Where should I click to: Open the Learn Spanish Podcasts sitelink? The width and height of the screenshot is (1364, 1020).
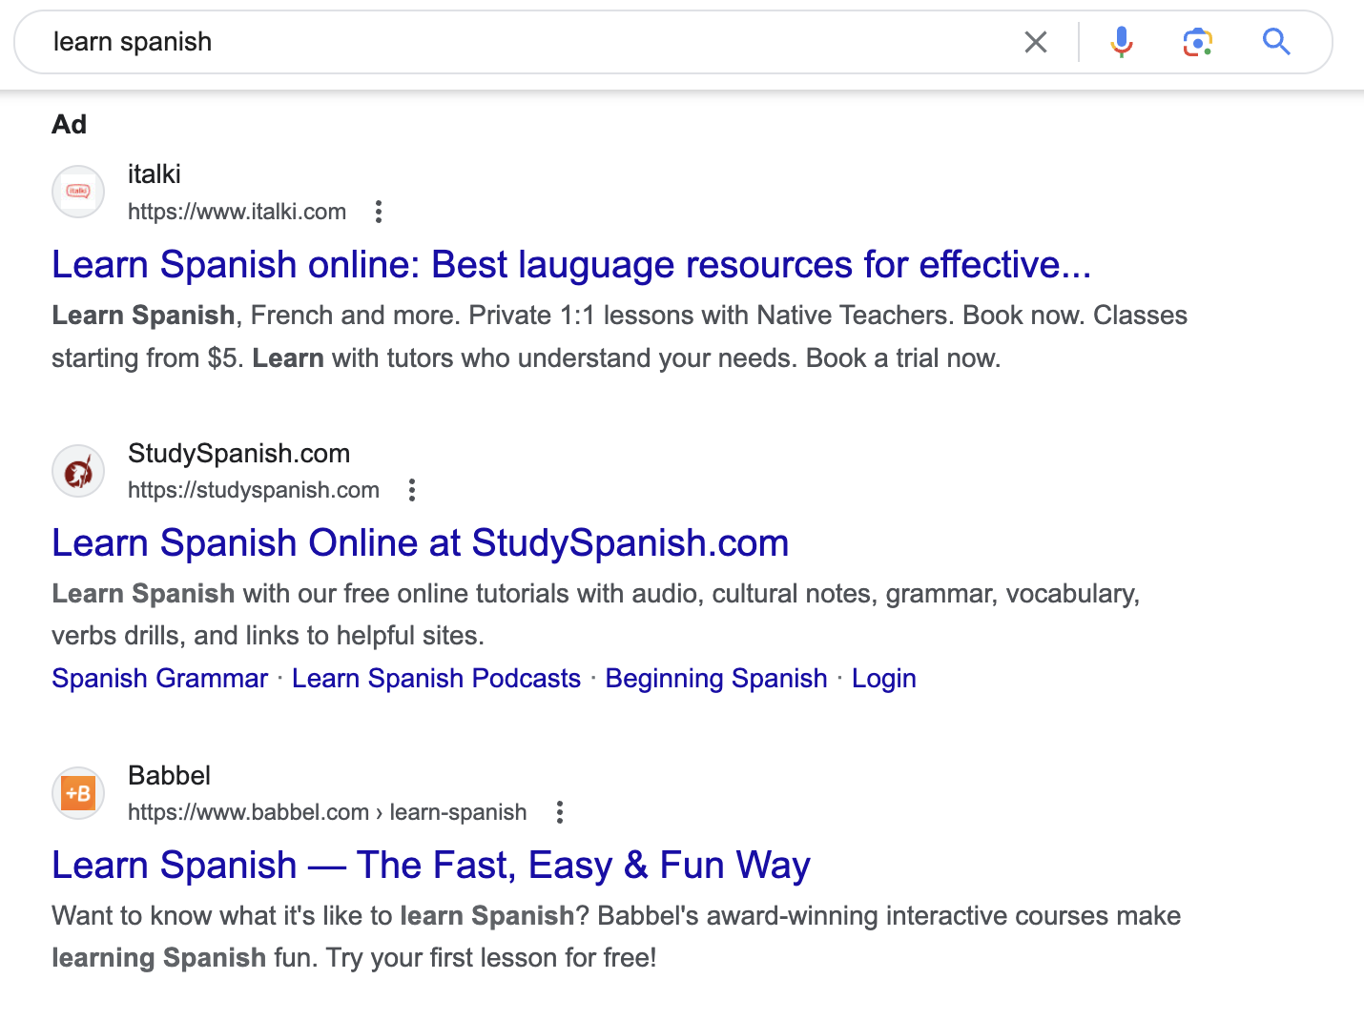(437, 678)
